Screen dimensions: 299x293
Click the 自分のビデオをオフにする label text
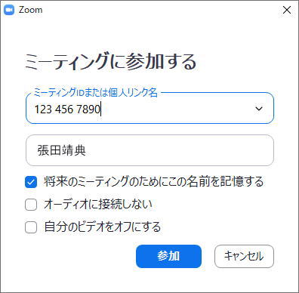coord(103,227)
